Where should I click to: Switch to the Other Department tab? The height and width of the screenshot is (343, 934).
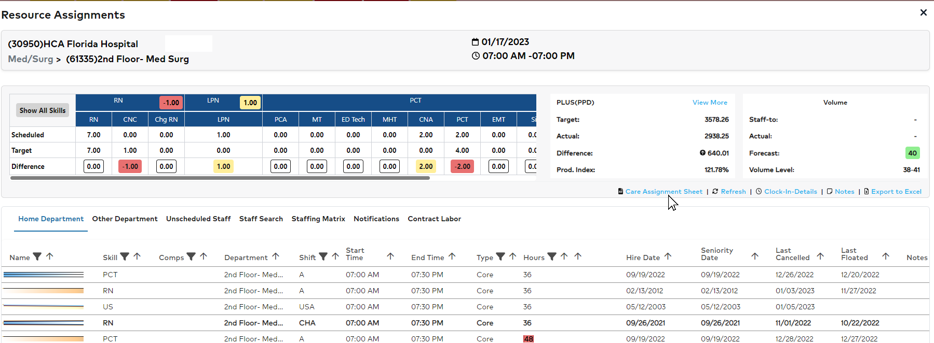[125, 219]
